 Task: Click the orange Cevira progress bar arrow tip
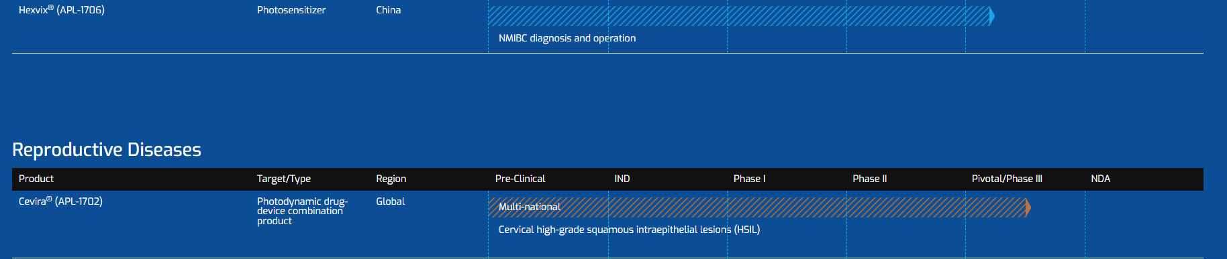[x=1028, y=207]
